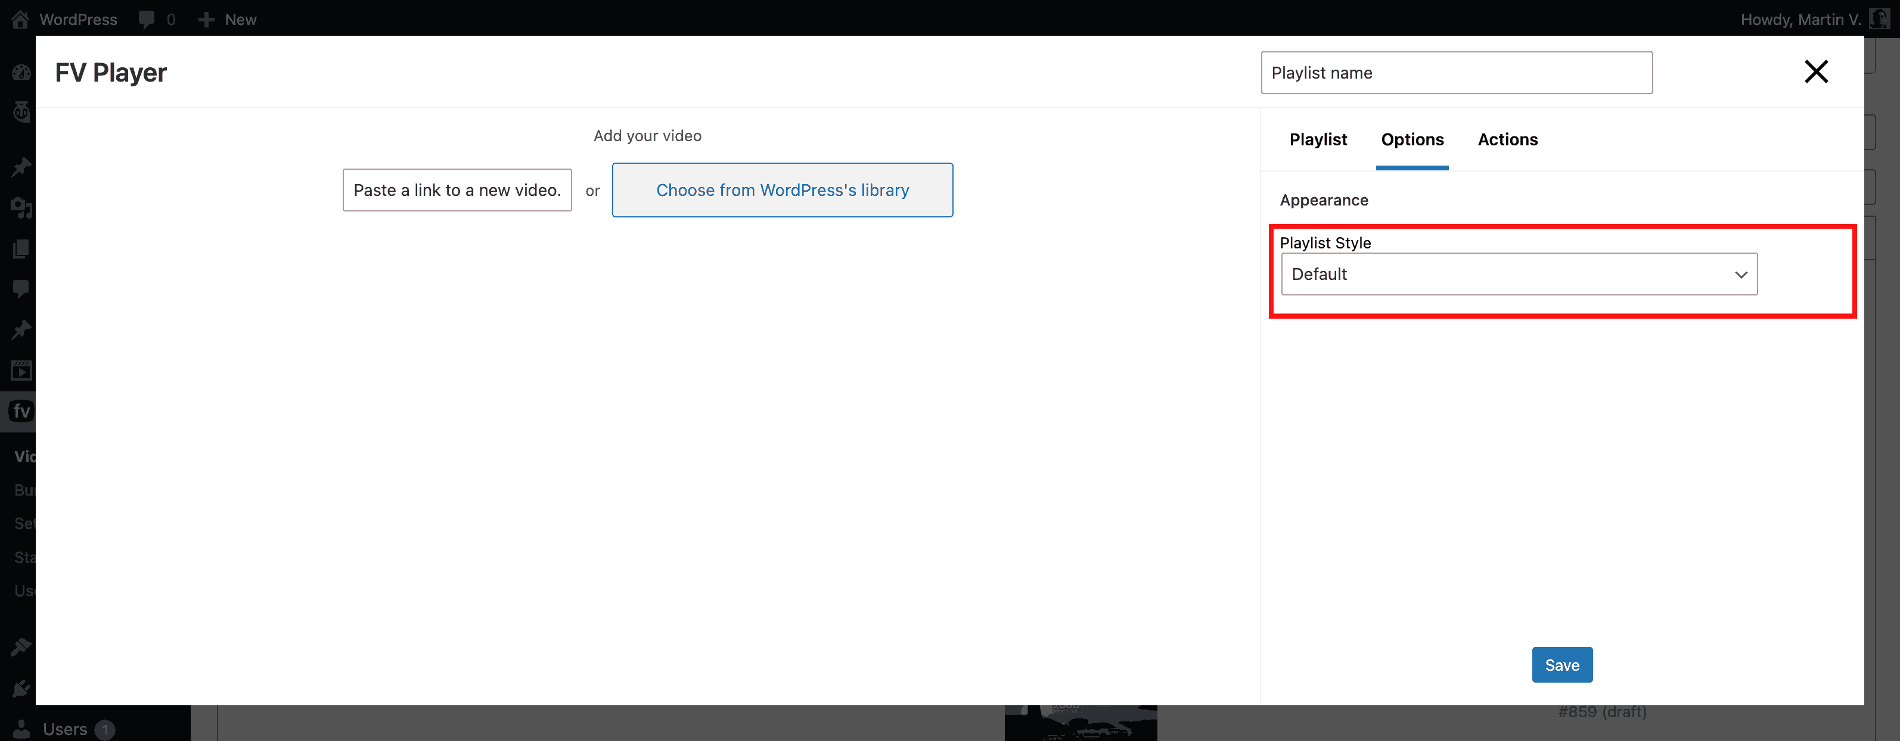
Task: Click the comment count '0' in admin bar
Action: click(171, 19)
